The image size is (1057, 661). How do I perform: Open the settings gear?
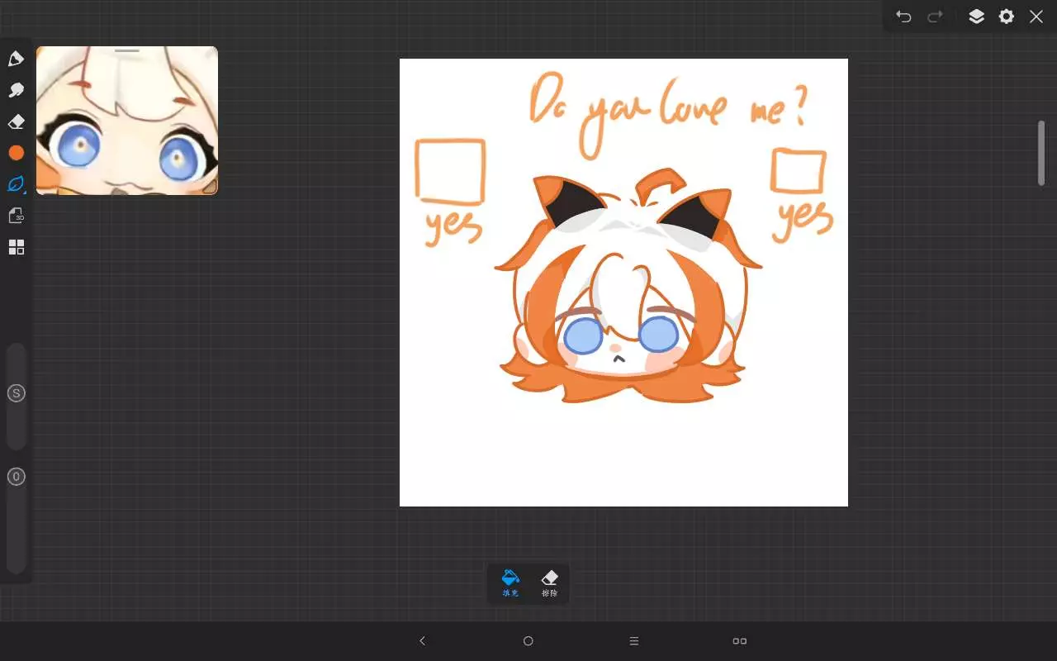[1006, 17]
